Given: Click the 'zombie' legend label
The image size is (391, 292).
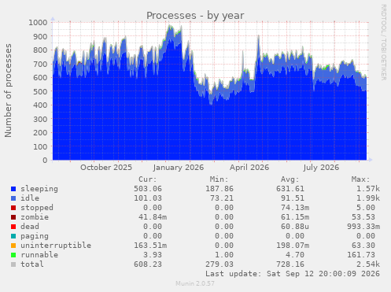Looking at the screenshot, I should pos(35,217).
